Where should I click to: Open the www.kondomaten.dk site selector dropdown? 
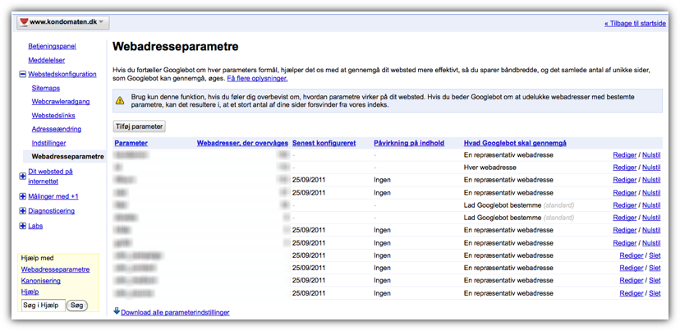tap(63, 22)
